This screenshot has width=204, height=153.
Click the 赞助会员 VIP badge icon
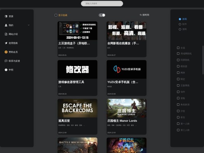[6, 52]
